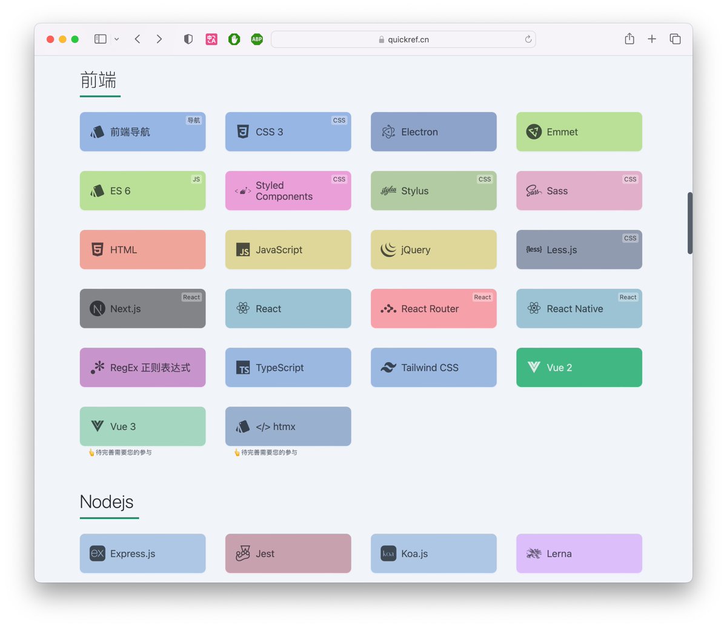Go back with the back arrow
Viewport: 727px width, 628px height.
point(138,39)
